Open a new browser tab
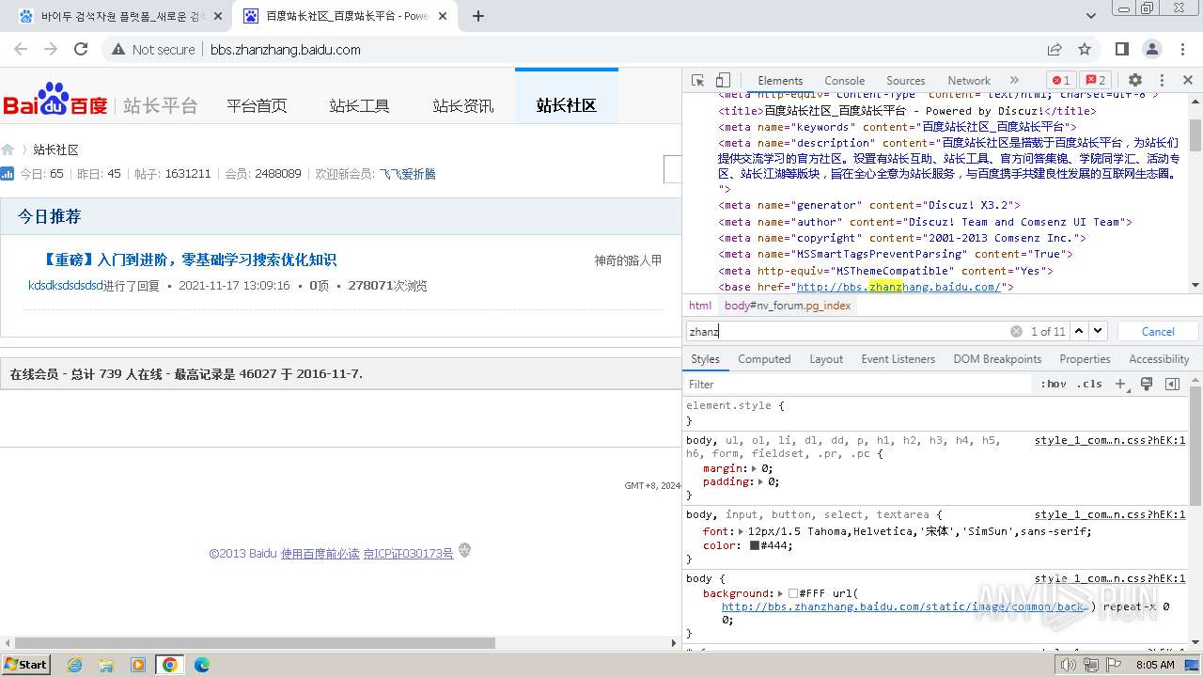Image resolution: width=1203 pixels, height=677 pixels. click(478, 16)
